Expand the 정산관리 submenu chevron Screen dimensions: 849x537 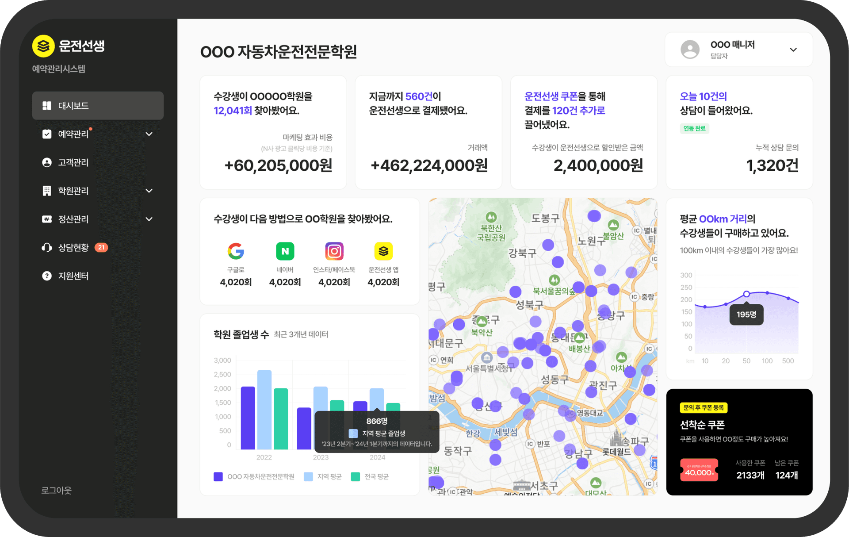click(x=149, y=219)
